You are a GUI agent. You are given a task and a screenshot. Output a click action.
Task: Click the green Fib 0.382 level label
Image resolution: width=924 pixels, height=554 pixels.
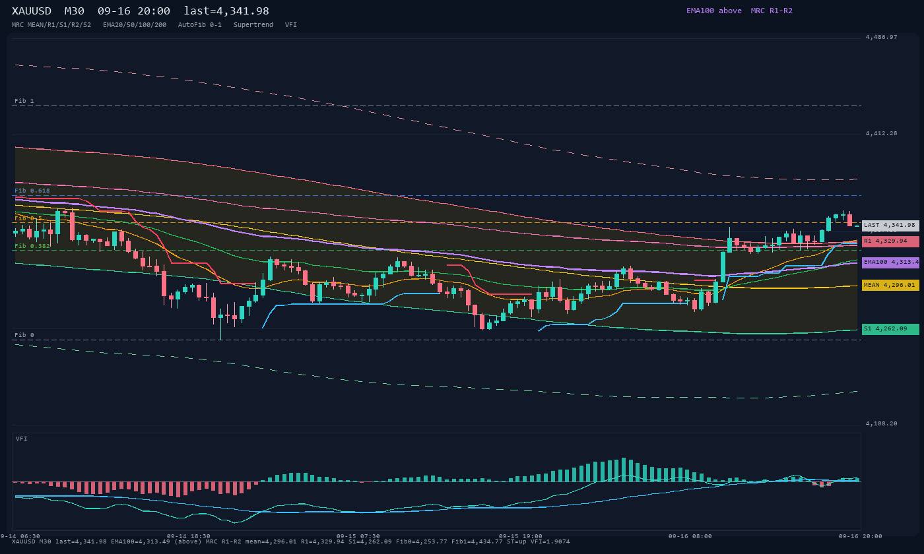[x=32, y=246]
